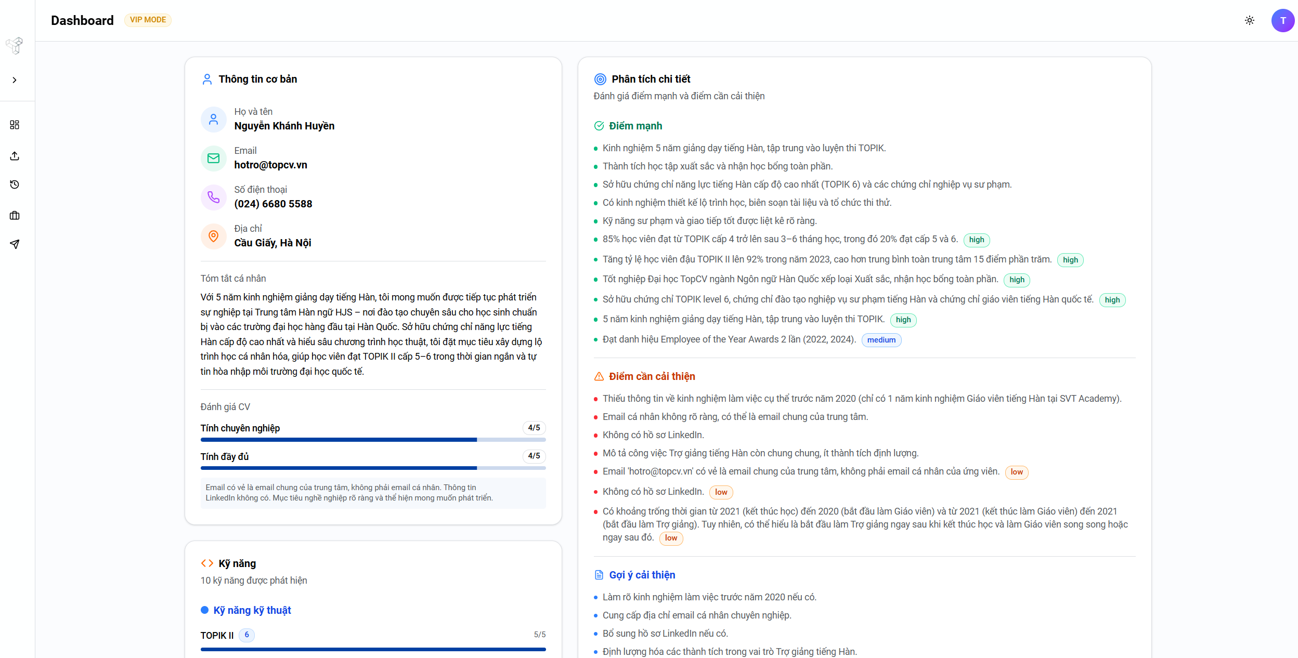1298x658 pixels.
Task: Click the upload icon in sidebar
Action: point(15,156)
